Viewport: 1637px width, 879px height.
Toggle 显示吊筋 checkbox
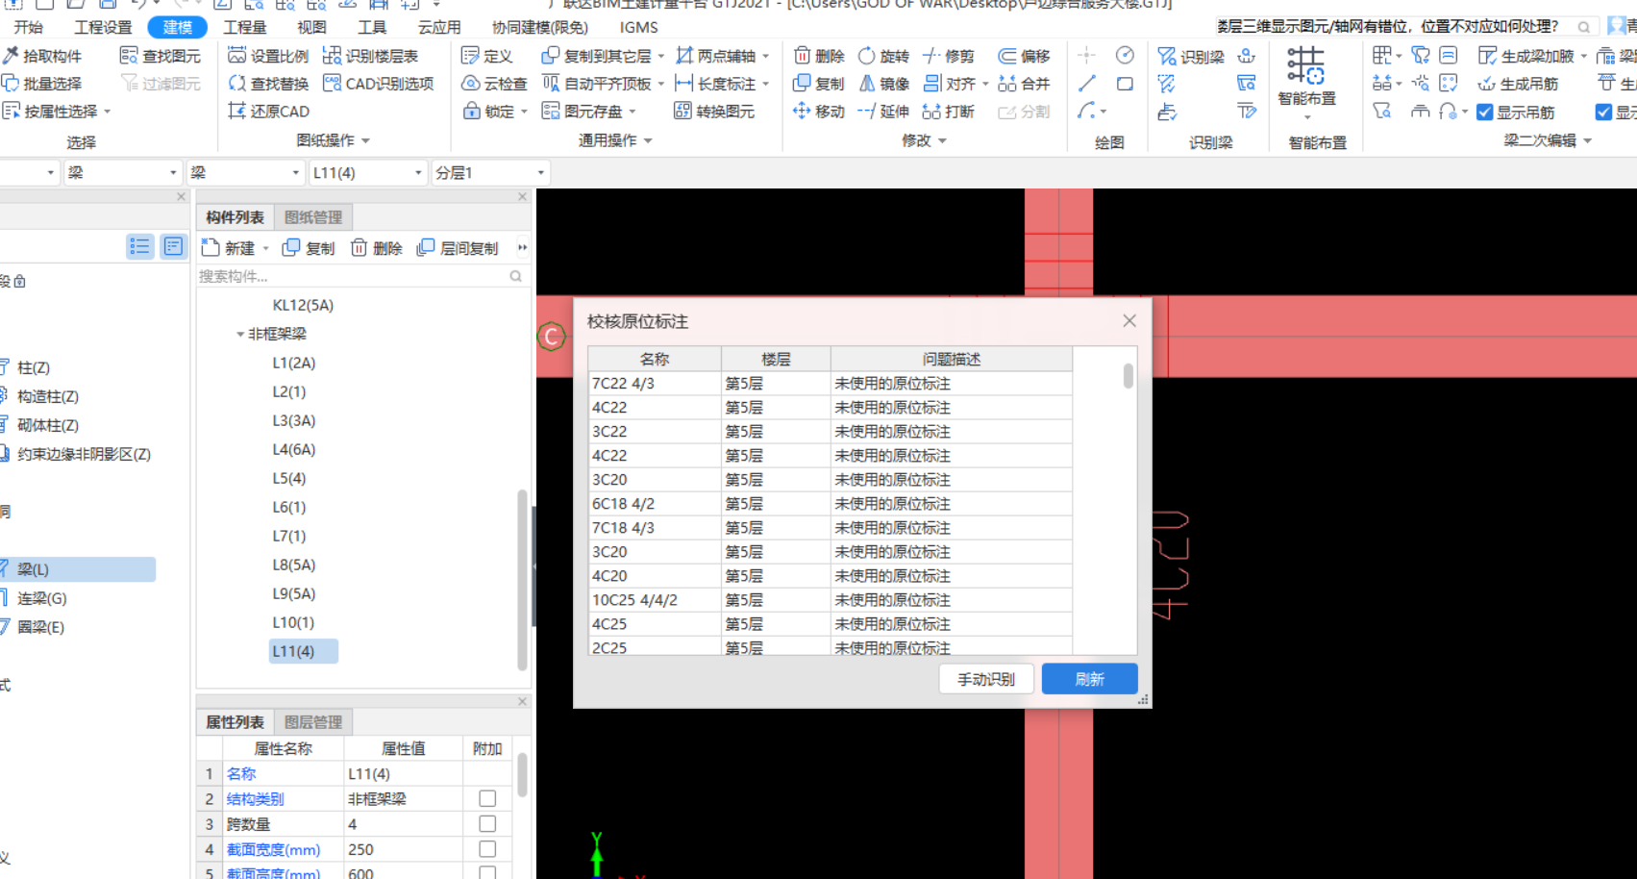click(1485, 113)
